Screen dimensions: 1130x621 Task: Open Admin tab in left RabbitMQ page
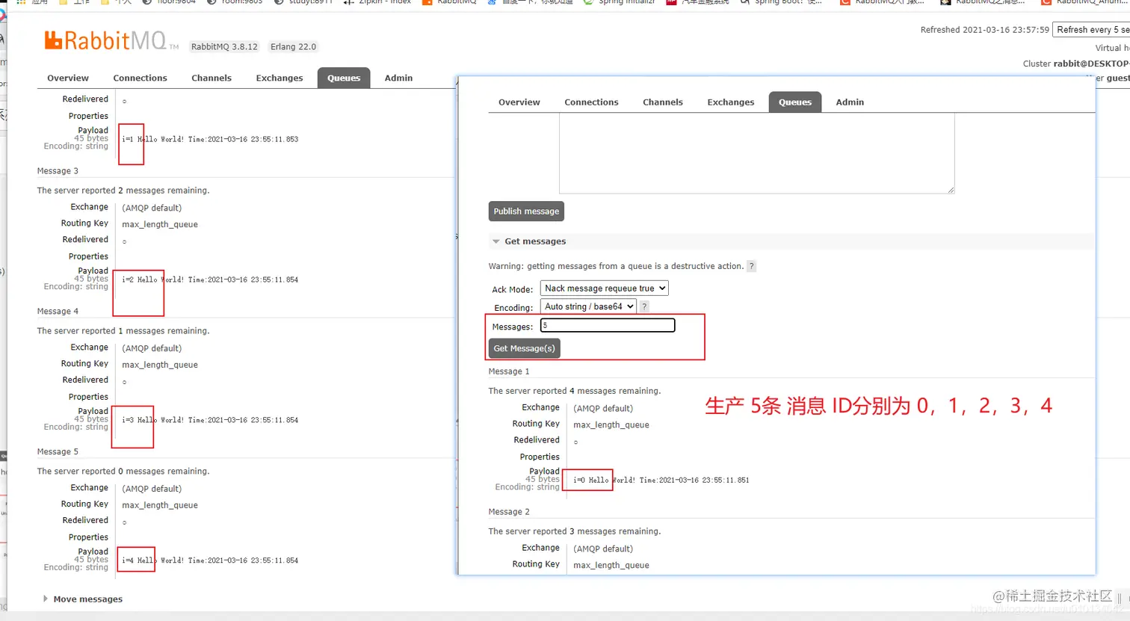pos(398,78)
